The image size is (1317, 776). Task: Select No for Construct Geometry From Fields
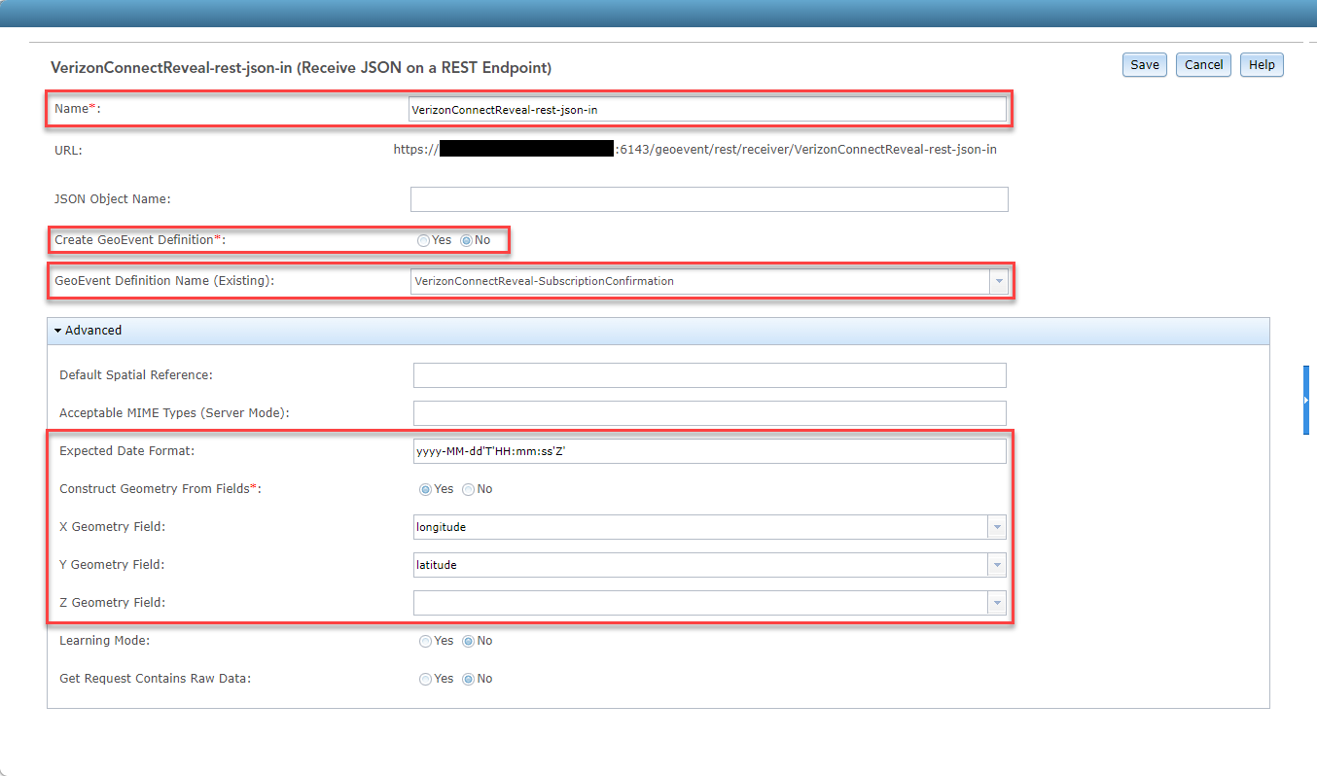tap(468, 489)
